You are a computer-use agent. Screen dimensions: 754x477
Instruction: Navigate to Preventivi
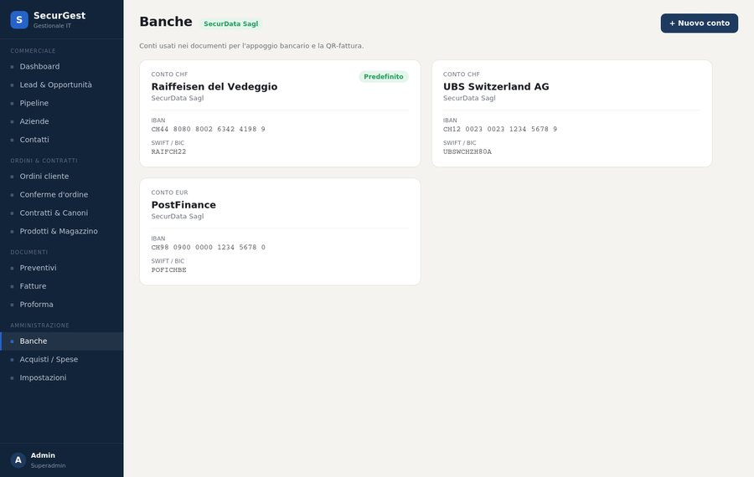click(61, 268)
